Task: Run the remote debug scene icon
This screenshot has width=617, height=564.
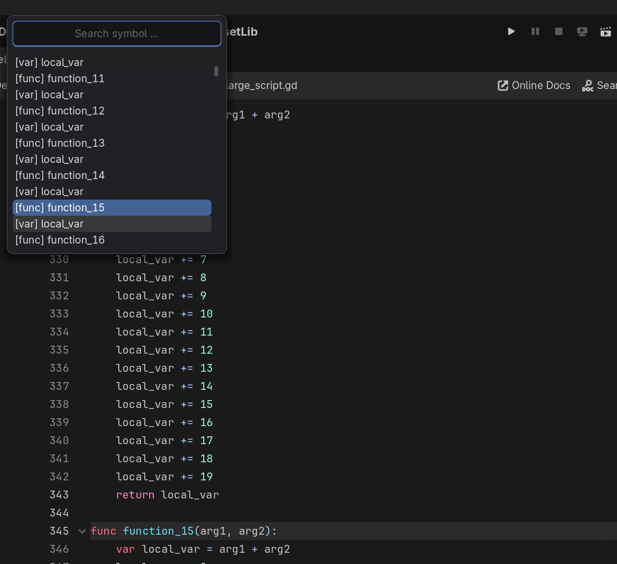Action: [582, 31]
